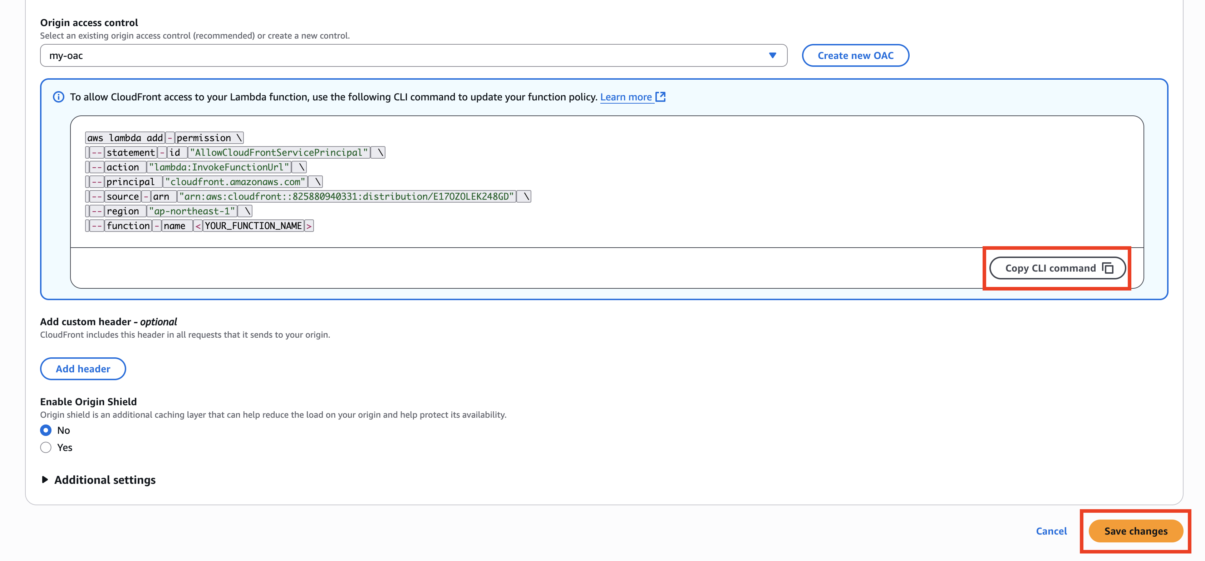This screenshot has width=1205, height=561.
Task: Click external link icon beside Learn more
Action: point(660,97)
